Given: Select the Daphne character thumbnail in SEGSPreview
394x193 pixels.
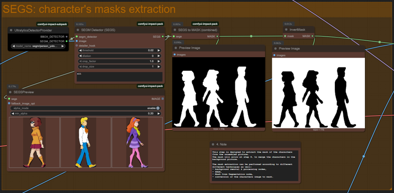Looking at the screenshot, I should [x=137, y=142].
